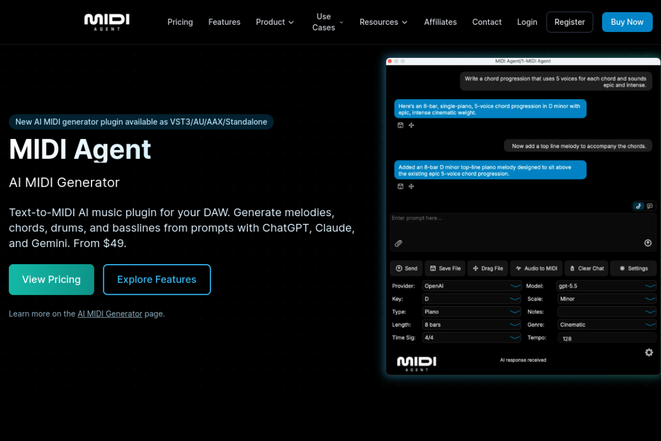Screen dimensions: 661x441
Task: Click the Login nav link
Action: 527,22
